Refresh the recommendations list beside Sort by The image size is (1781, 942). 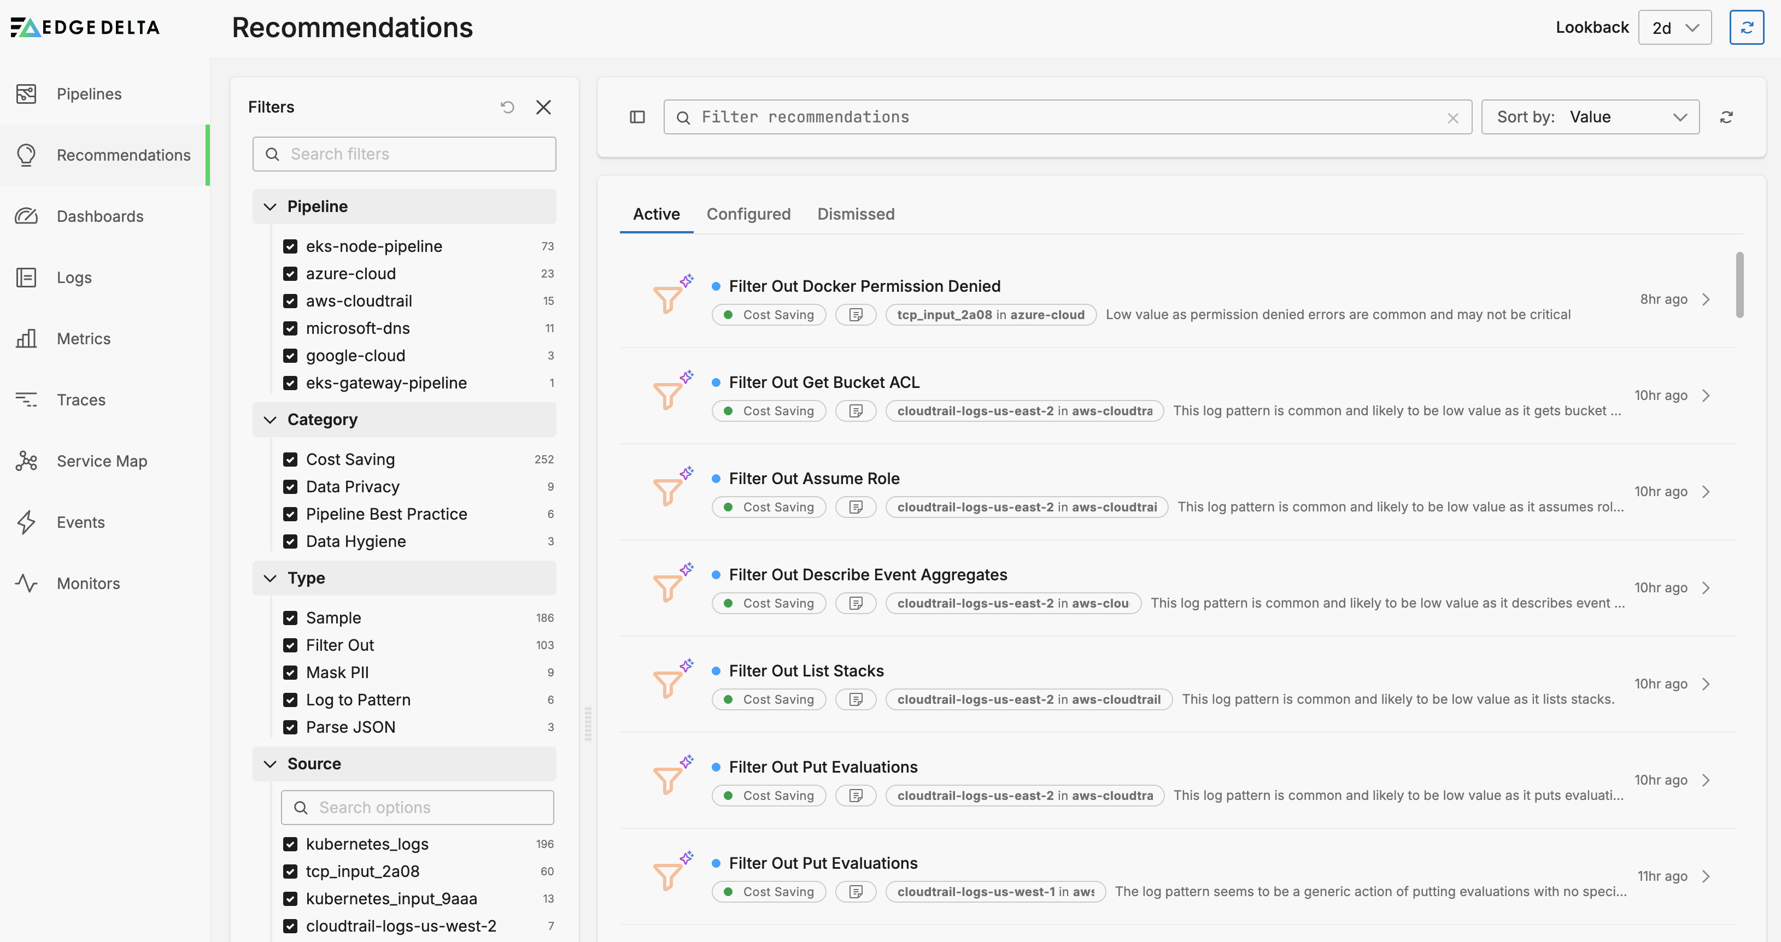[x=1726, y=117]
